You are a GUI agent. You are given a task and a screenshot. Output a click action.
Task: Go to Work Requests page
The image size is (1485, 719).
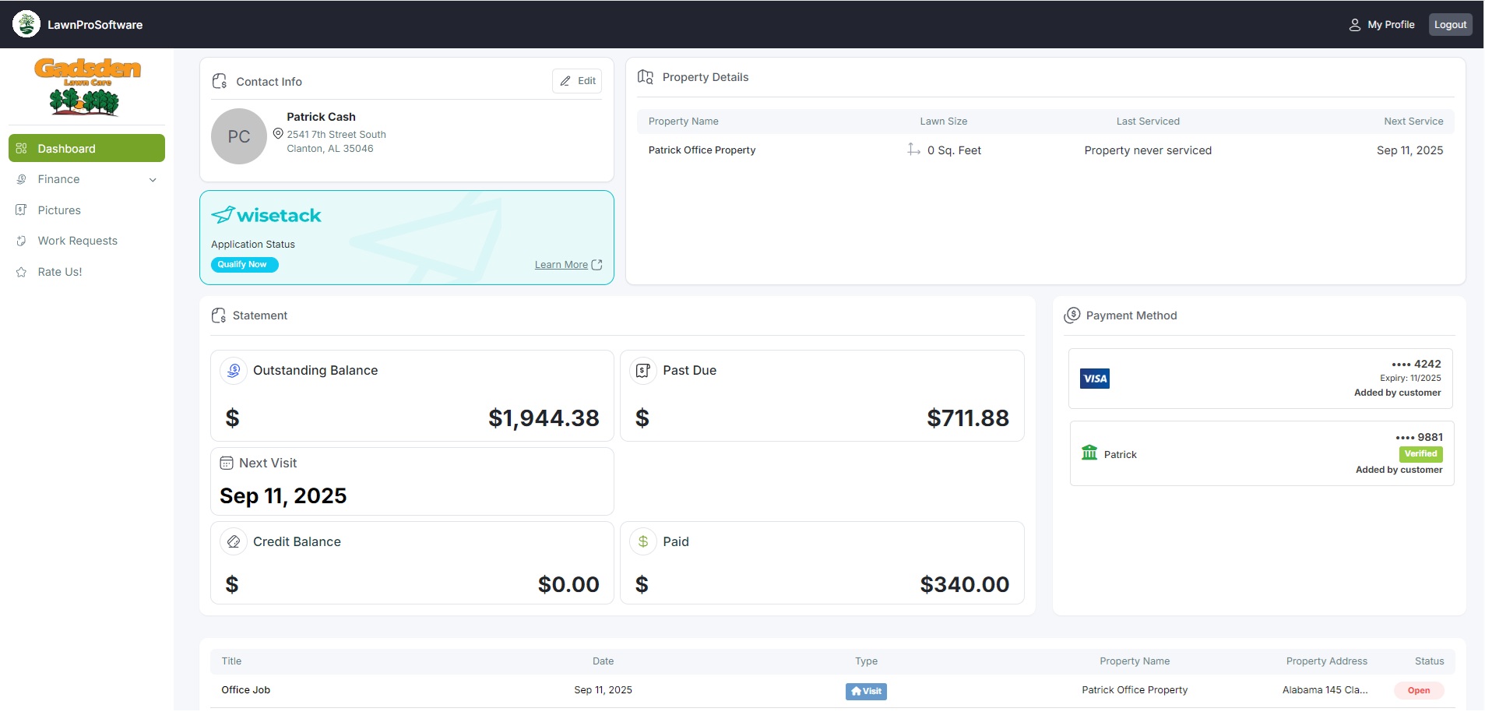tap(77, 241)
